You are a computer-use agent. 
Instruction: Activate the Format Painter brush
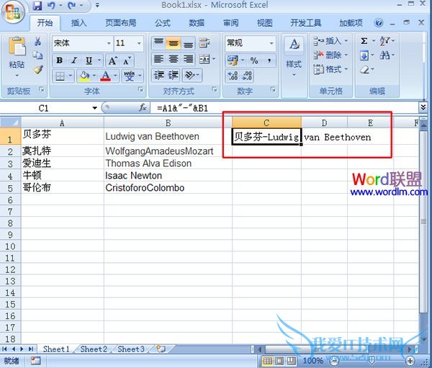[38, 69]
